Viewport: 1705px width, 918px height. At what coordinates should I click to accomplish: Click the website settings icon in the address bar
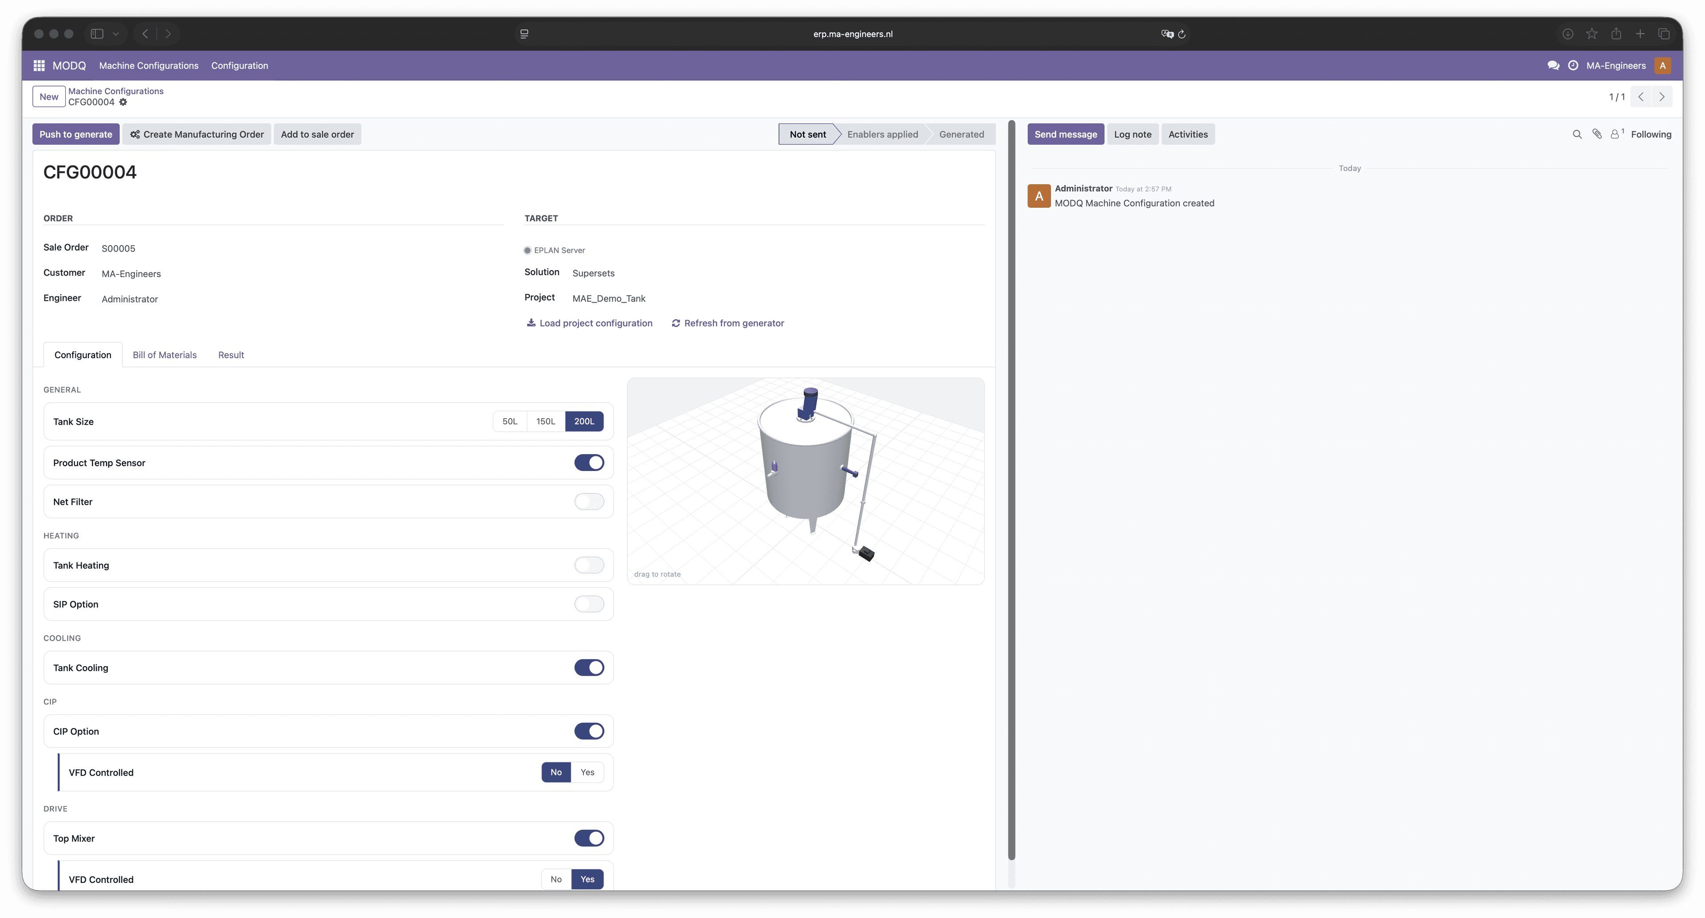pos(524,34)
